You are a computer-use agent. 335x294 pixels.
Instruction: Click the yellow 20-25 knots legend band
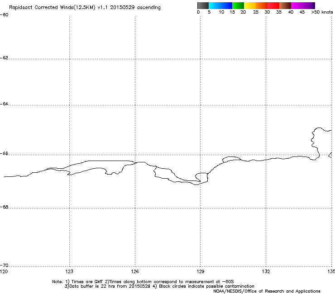point(250,5)
